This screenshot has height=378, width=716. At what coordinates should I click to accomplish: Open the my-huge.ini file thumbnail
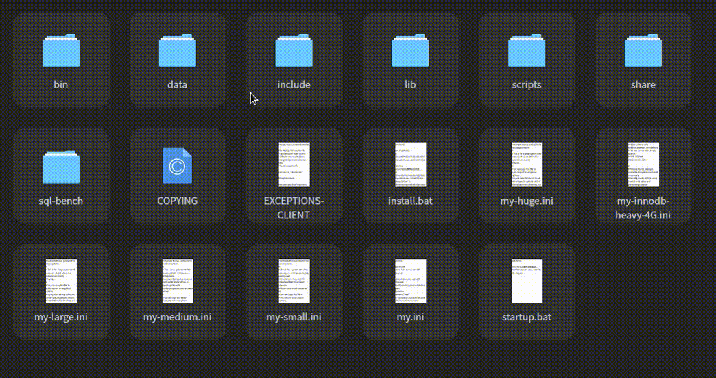point(527,164)
